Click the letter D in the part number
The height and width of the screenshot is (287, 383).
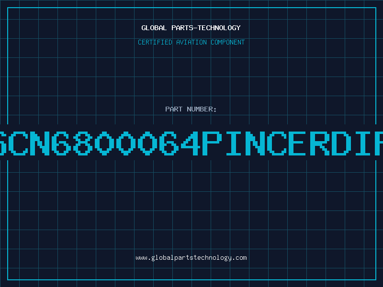341,143
